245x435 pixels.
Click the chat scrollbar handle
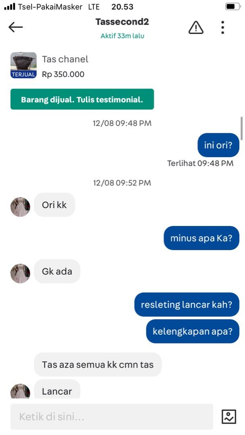click(242, 128)
